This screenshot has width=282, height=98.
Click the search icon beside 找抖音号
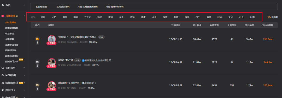(3, 68)
